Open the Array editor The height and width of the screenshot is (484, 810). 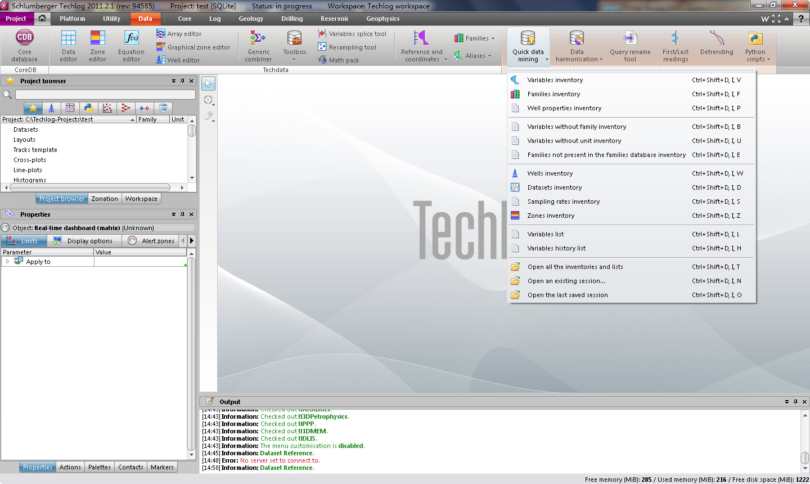coord(179,34)
